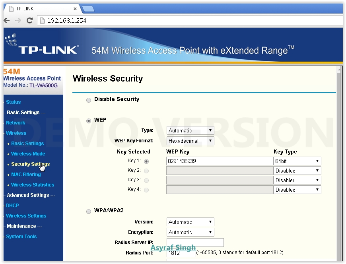Image resolution: width=346 pixels, height=264 pixels.
Task: Select Key 4 as the WEP key
Action: click(146, 190)
